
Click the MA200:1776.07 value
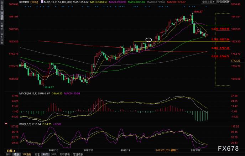(x=176, y=2)
